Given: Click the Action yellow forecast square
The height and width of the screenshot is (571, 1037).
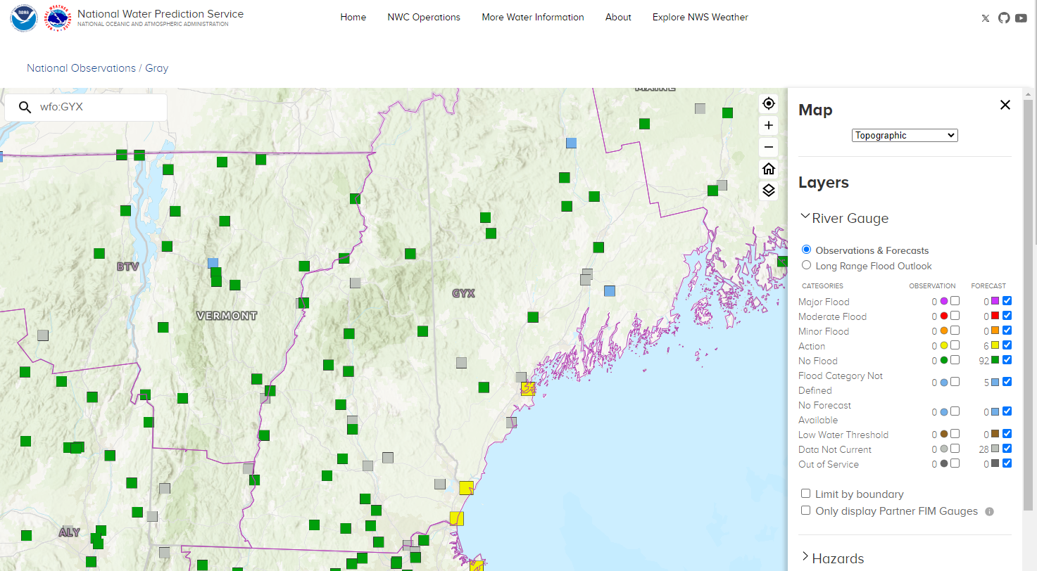Looking at the screenshot, I should click(995, 345).
